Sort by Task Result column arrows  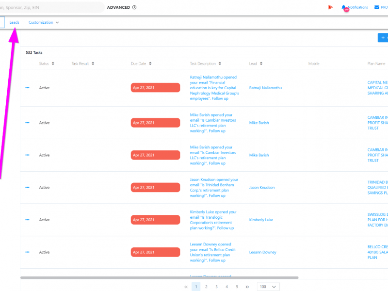tap(93, 64)
